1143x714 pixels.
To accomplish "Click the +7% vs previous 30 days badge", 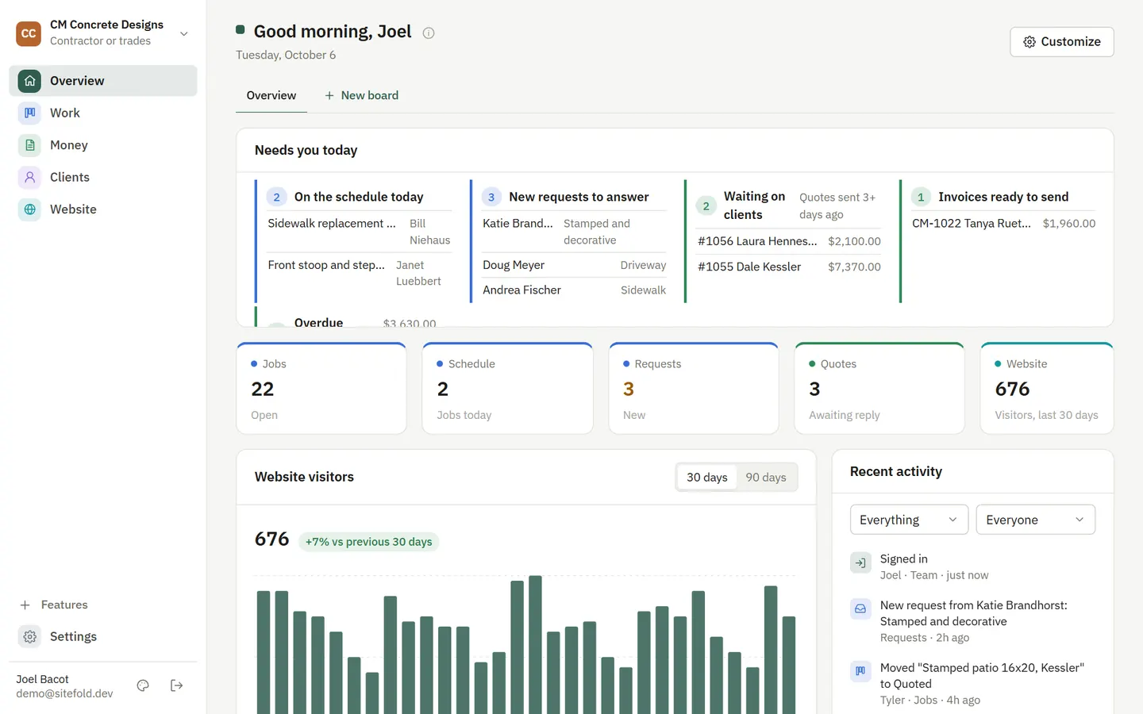I will (369, 542).
